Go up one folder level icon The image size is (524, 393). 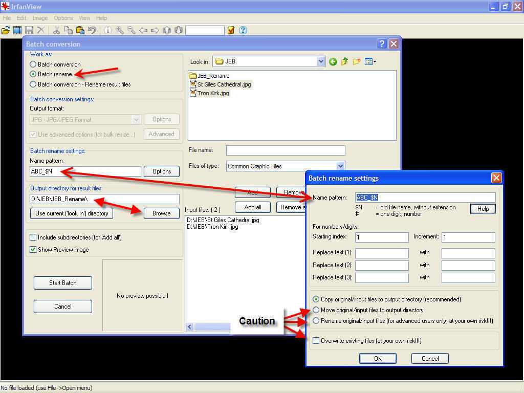[x=345, y=61]
